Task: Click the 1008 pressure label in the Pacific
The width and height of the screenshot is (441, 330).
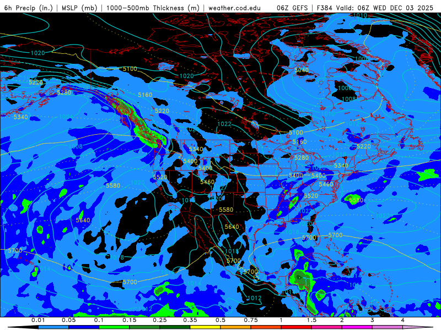Action: tap(76, 146)
